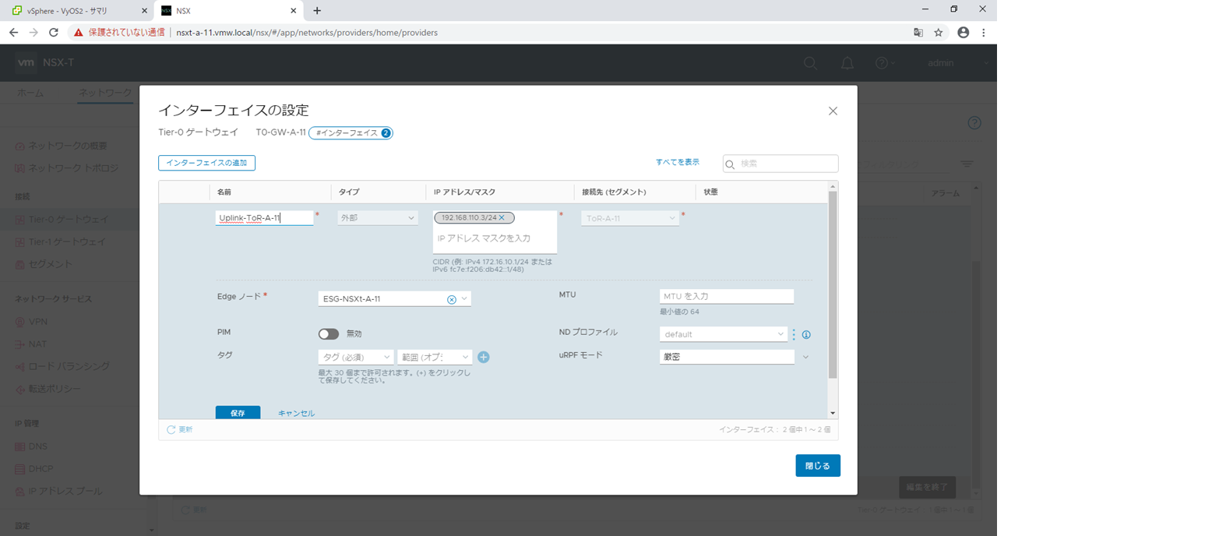
Task: Click the translate page icon
Action: (918, 33)
